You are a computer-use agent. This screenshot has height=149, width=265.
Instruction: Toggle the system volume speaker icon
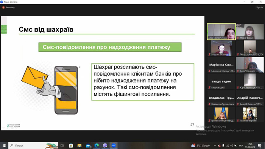(x=231, y=146)
